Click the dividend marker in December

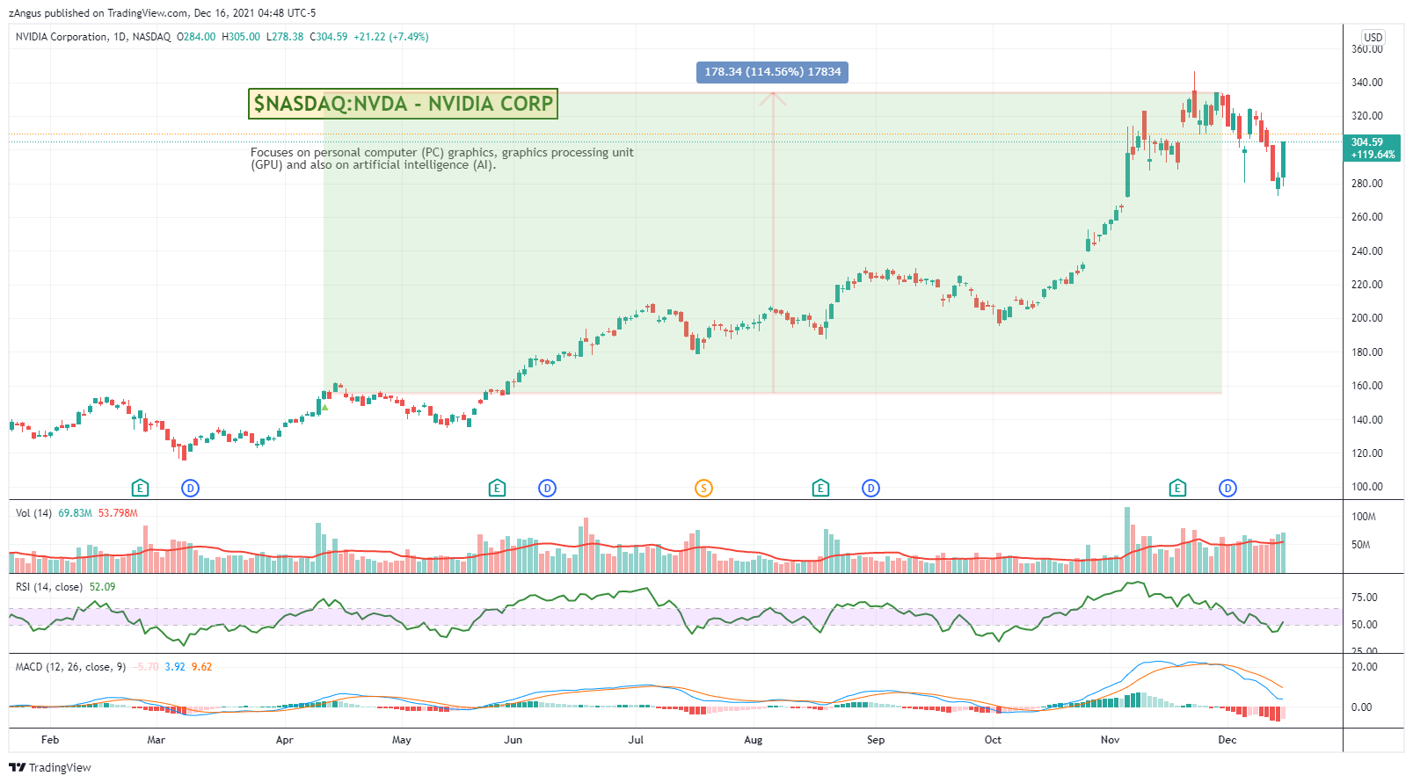(1227, 488)
